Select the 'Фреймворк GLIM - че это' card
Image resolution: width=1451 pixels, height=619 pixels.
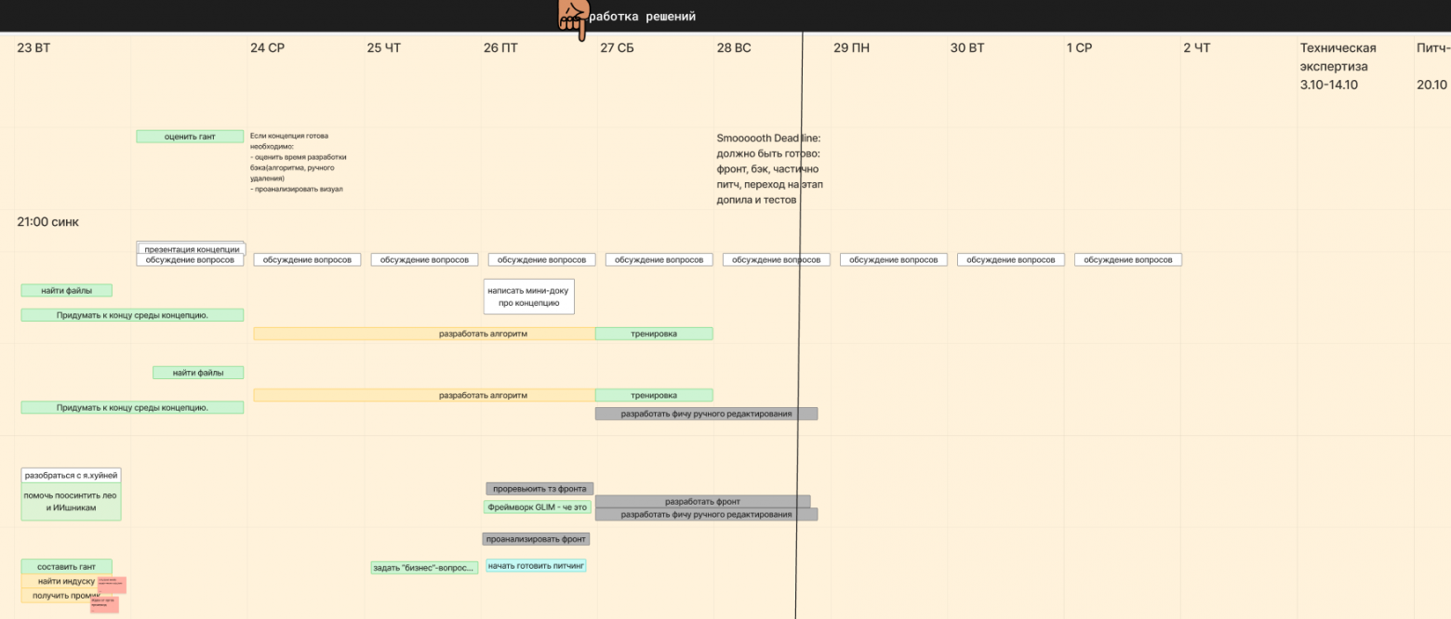pos(538,507)
